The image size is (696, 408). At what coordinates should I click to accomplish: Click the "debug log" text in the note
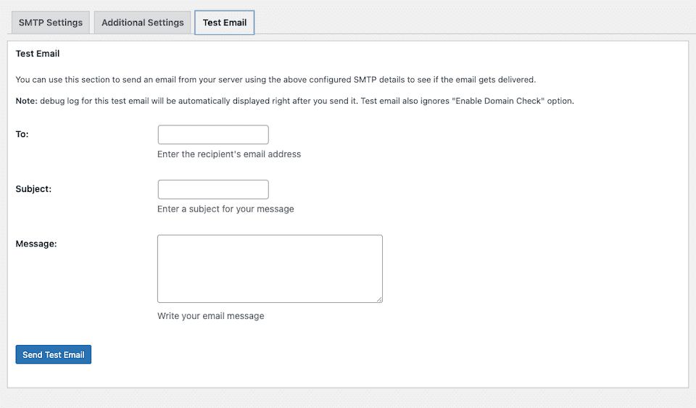click(58, 101)
